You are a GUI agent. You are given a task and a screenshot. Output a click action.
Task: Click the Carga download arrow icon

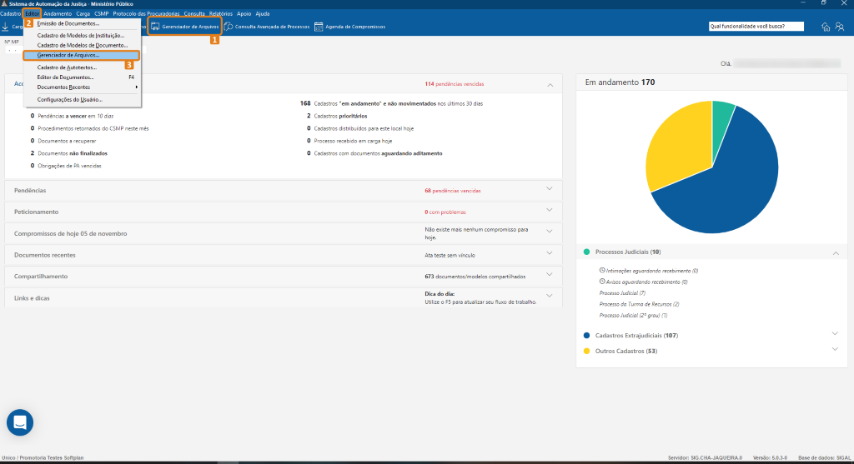5,27
